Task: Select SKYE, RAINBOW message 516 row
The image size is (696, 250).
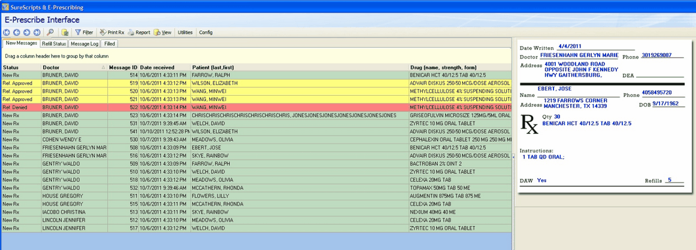Action: [x=256, y=156]
